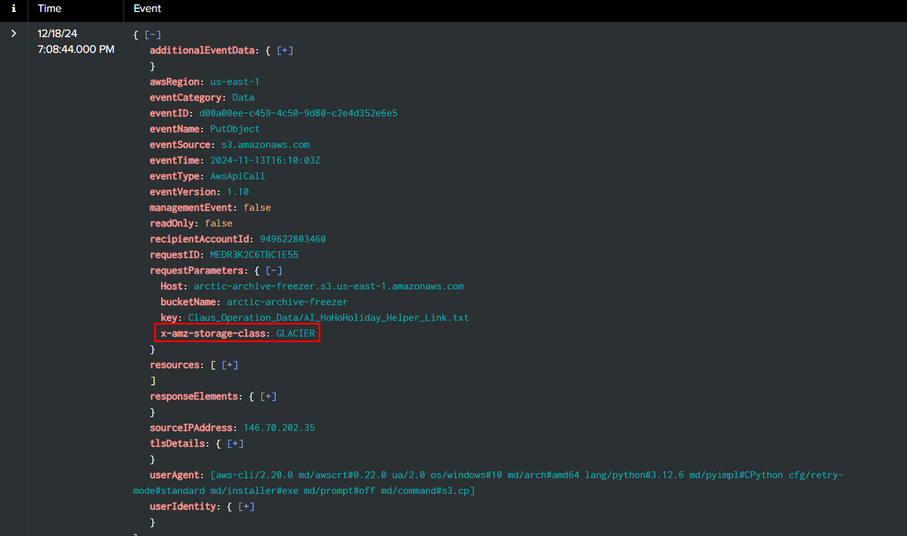Expand the tlsDetails object
This screenshot has height=536, width=907.
point(235,444)
